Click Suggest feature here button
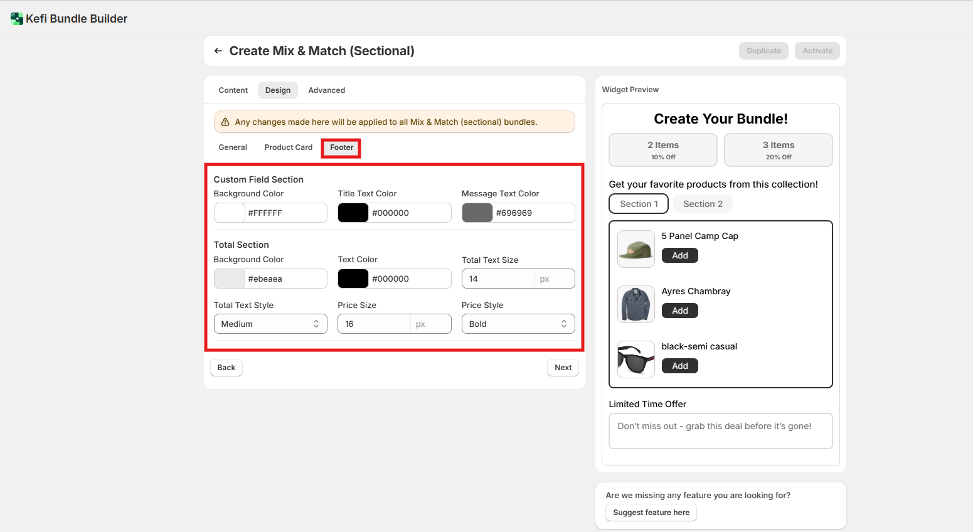The image size is (973, 532). click(651, 513)
